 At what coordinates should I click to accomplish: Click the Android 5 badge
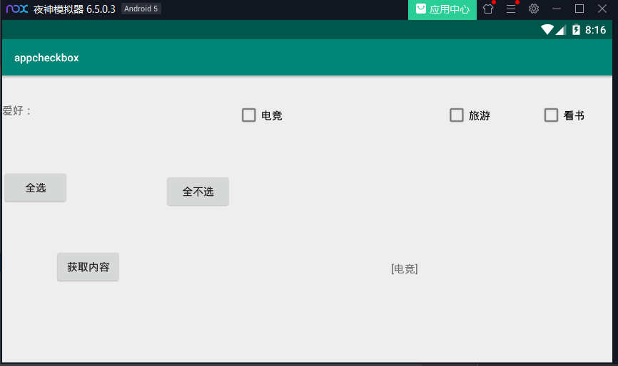point(141,9)
